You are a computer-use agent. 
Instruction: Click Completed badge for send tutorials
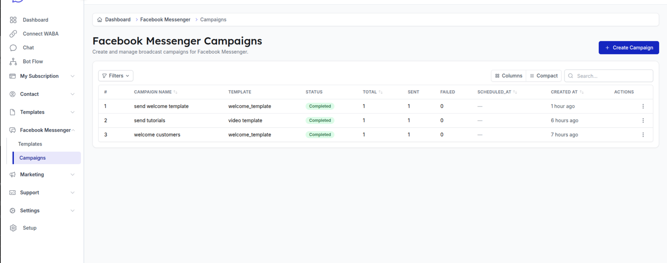pos(320,120)
